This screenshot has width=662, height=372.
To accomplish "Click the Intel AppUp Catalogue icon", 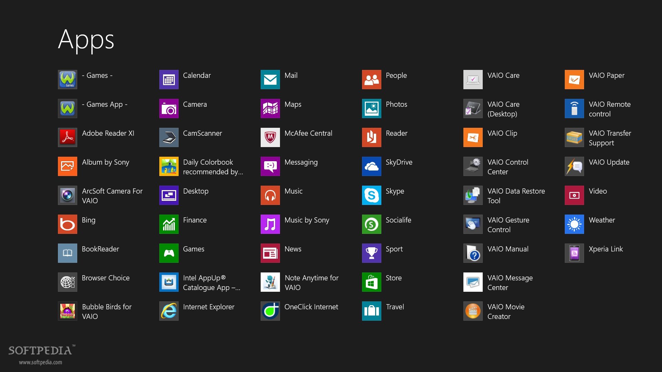I will point(169,282).
